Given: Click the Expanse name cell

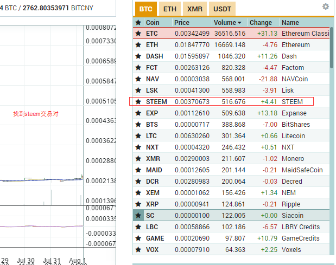Looking at the screenshot, I should 294,113.
